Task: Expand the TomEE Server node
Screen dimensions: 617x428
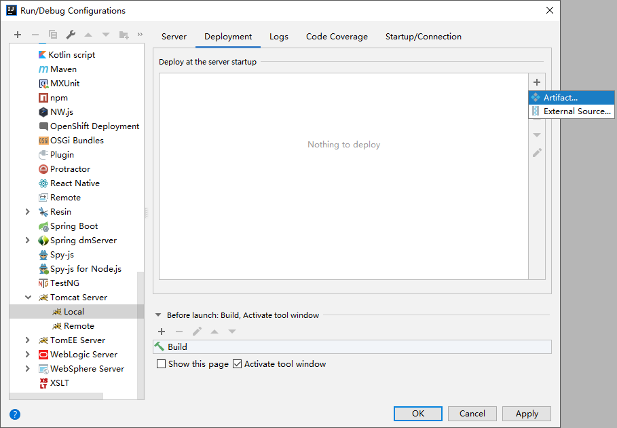Action: click(28, 340)
